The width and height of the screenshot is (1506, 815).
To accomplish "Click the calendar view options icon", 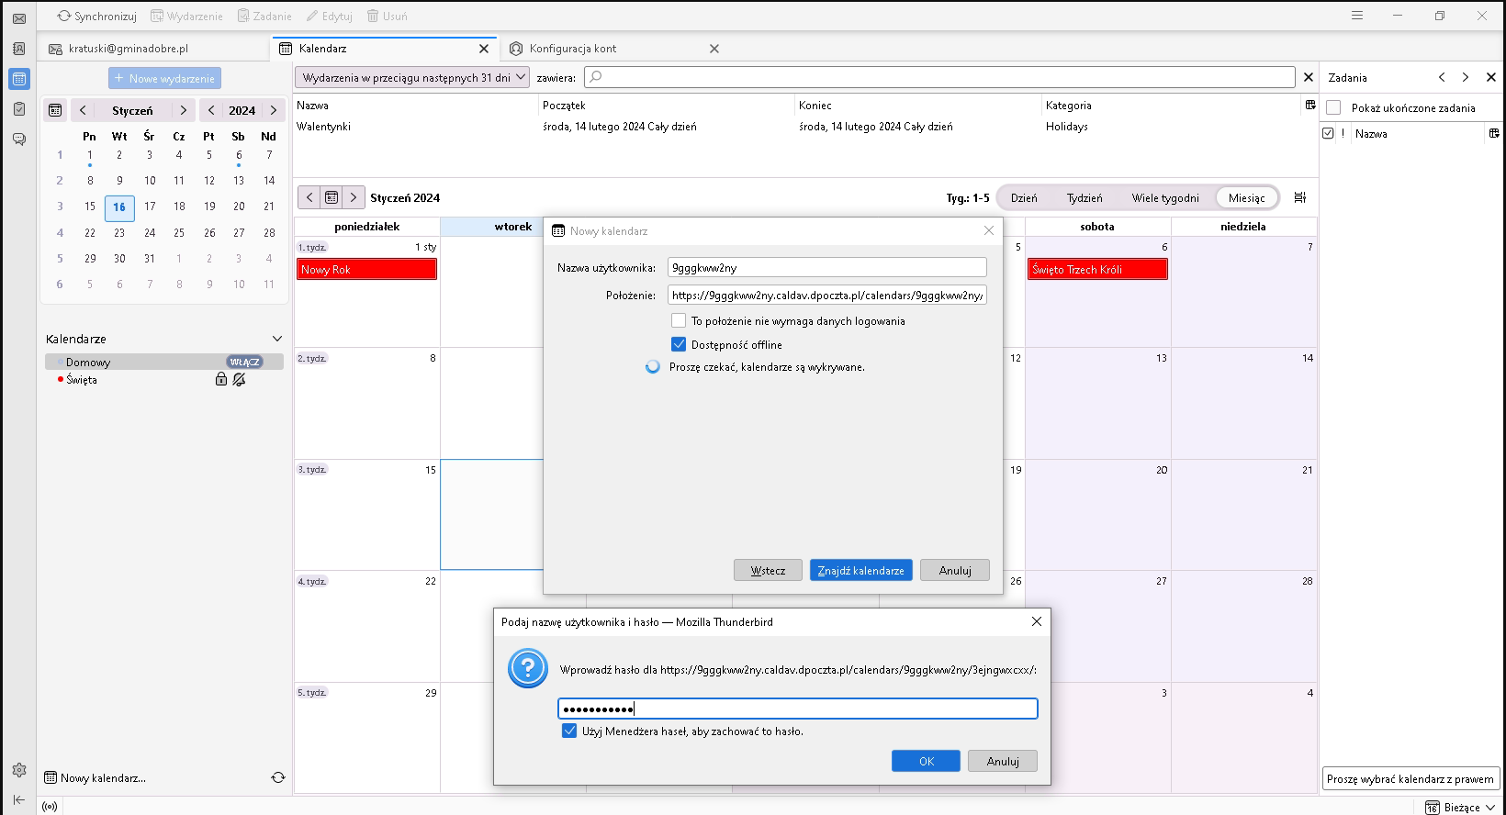I will [x=1299, y=197].
